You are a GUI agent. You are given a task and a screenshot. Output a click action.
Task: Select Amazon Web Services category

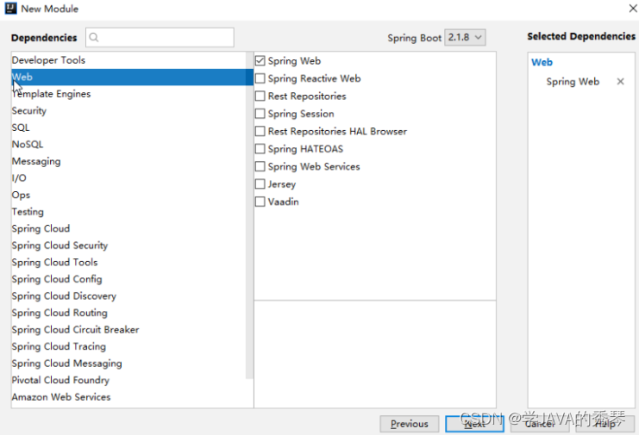tap(128, 397)
